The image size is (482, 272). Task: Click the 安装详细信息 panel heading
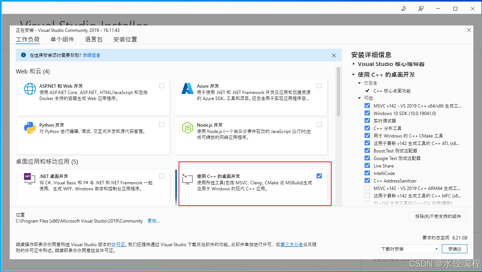pos(371,55)
